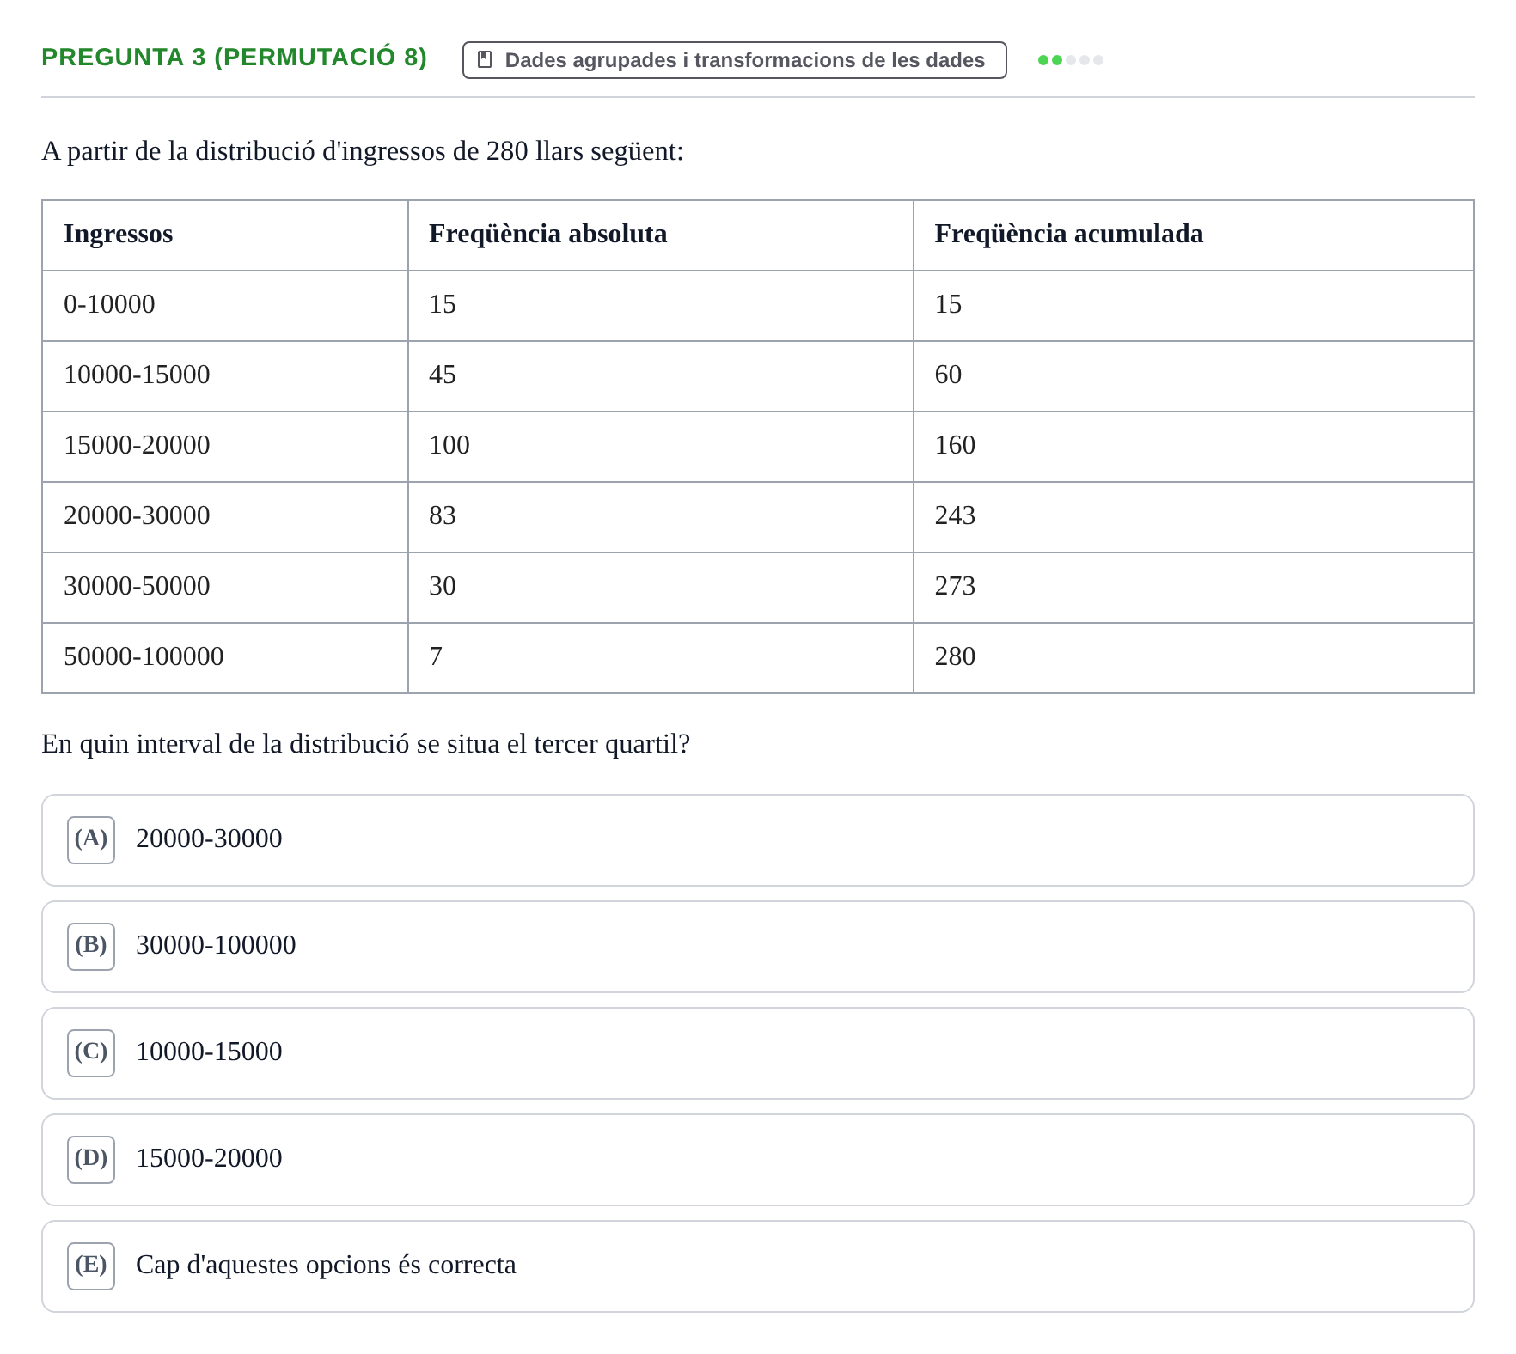Click the '10000-15000' table row cell
This screenshot has width=1516, height=1354.
[x=225, y=376]
